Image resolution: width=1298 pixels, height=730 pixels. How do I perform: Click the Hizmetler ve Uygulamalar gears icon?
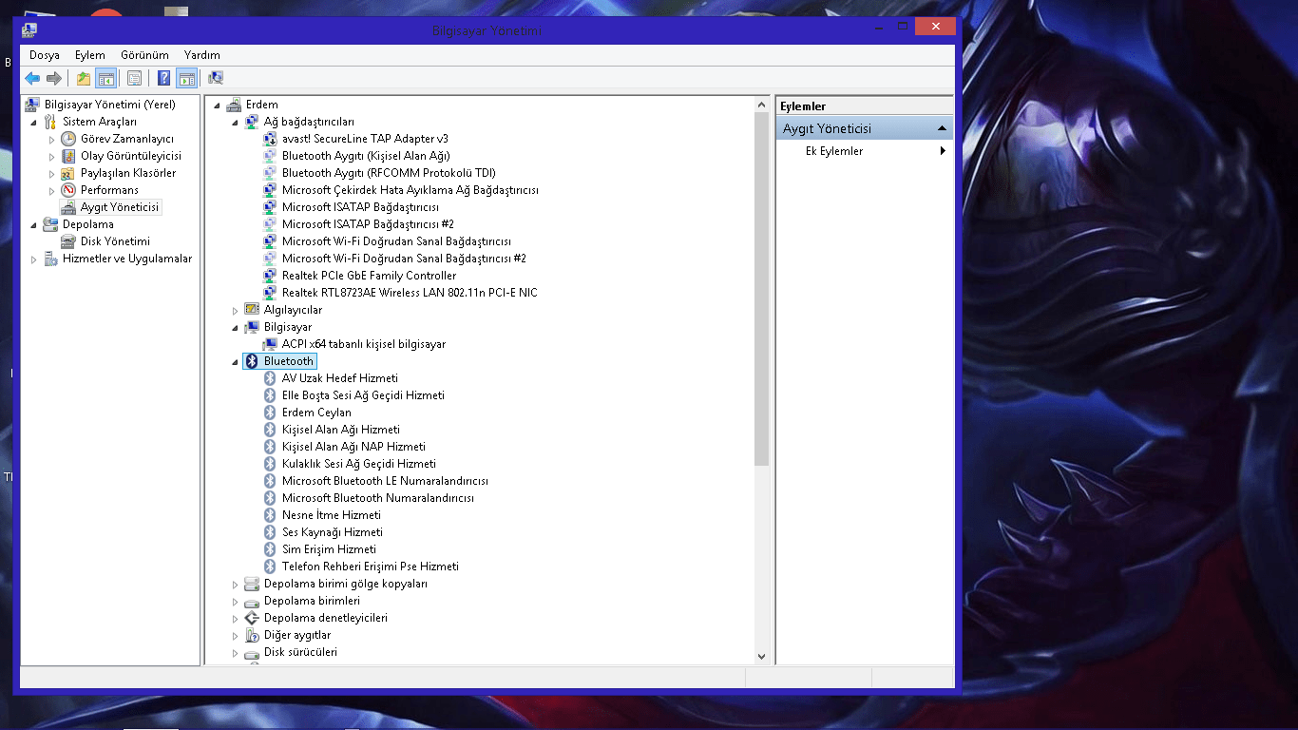click(x=50, y=259)
